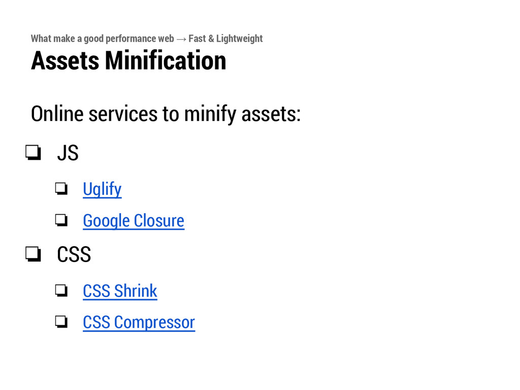
Task: Click the checkbox bullet beside CSS
Action: coord(33,254)
